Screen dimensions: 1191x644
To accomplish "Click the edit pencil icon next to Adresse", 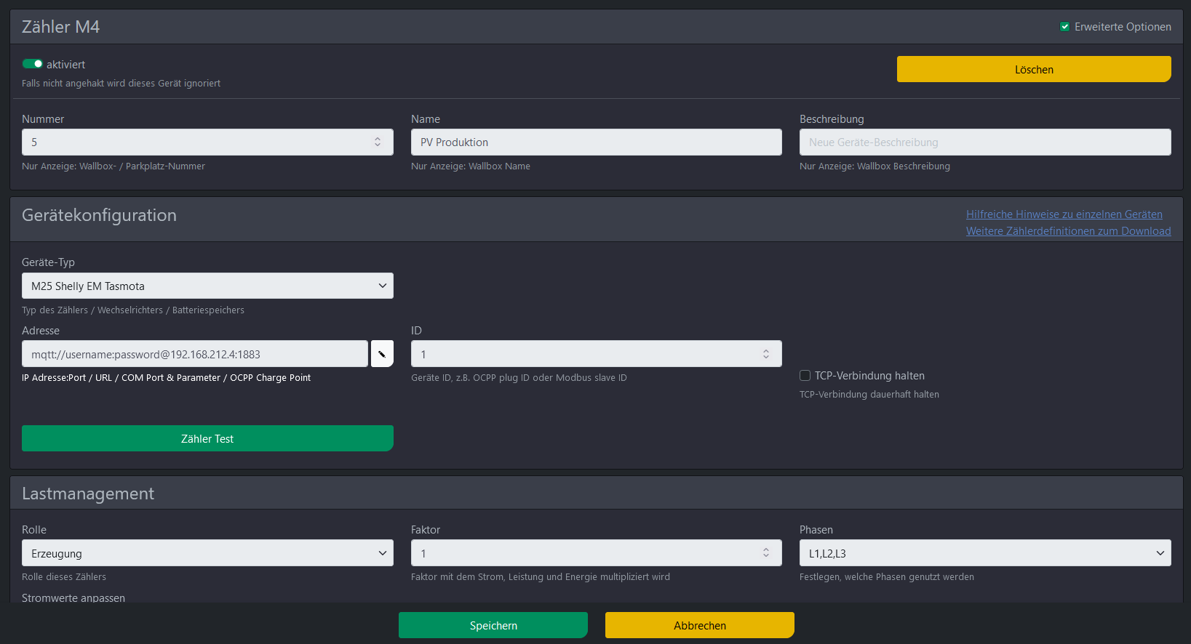I will 382,354.
